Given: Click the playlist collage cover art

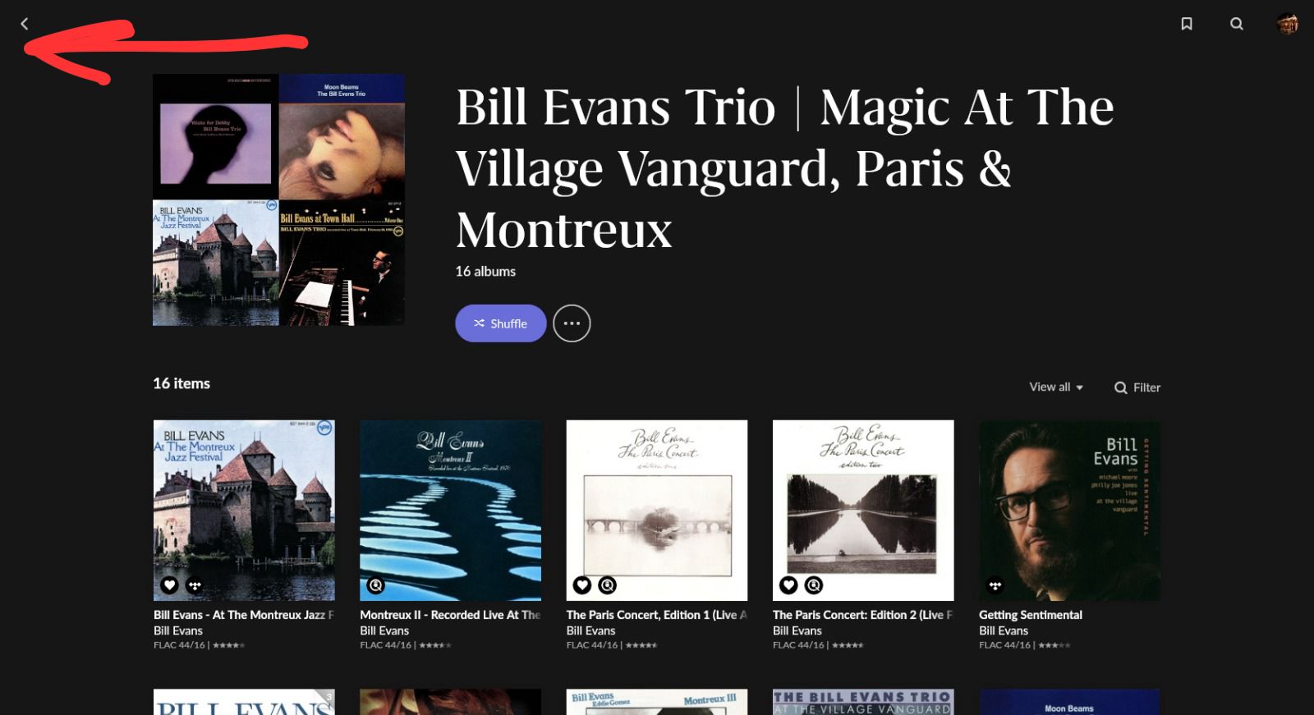Looking at the screenshot, I should click(278, 199).
